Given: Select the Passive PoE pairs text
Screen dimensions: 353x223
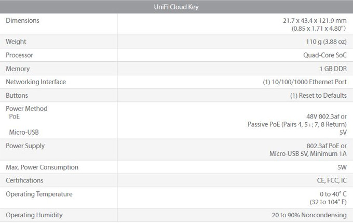Looking at the screenshot, I should tap(297, 124).
